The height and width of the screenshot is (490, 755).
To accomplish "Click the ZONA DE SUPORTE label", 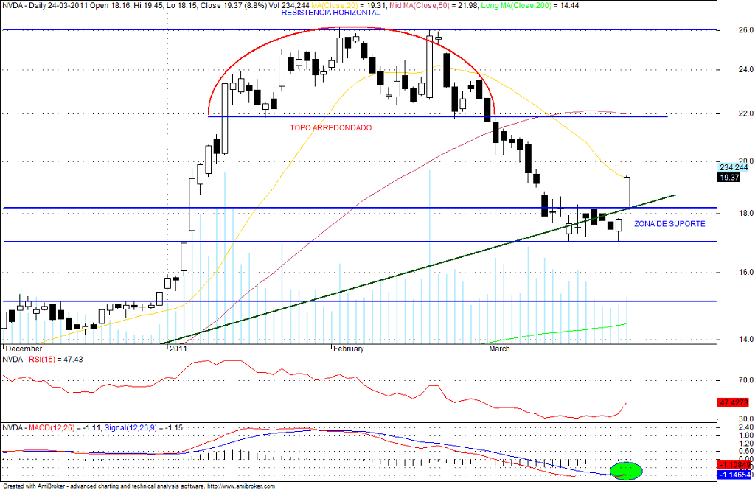I will (x=669, y=224).
